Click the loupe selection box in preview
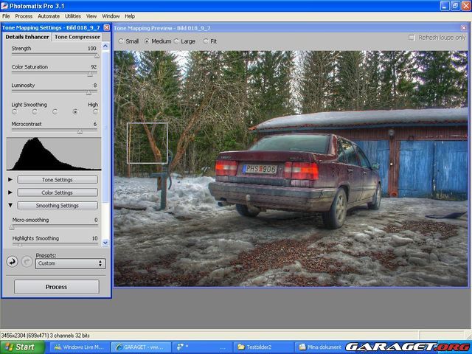The height and width of the screenshot is (354, 472). [147, 143]
